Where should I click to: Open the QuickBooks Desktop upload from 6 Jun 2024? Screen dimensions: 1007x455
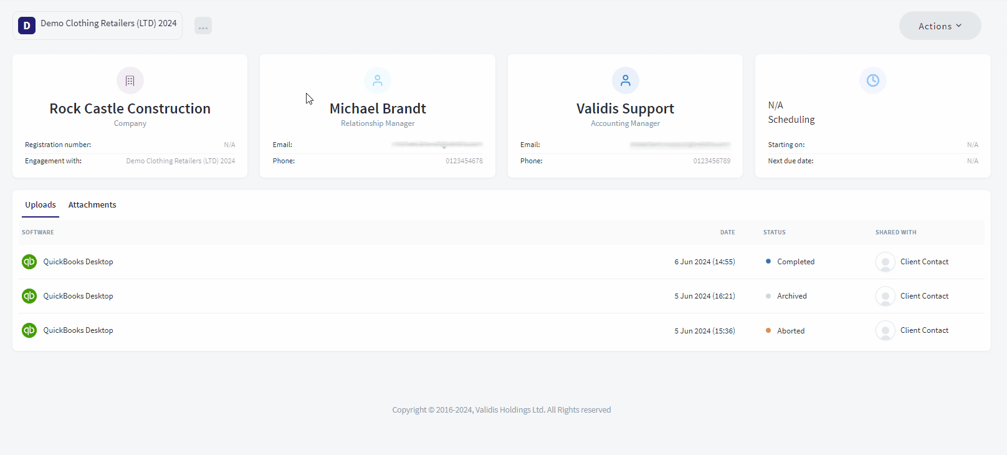pos(502,262)
